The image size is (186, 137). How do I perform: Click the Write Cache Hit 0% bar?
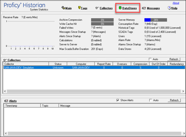click(102, 24)
